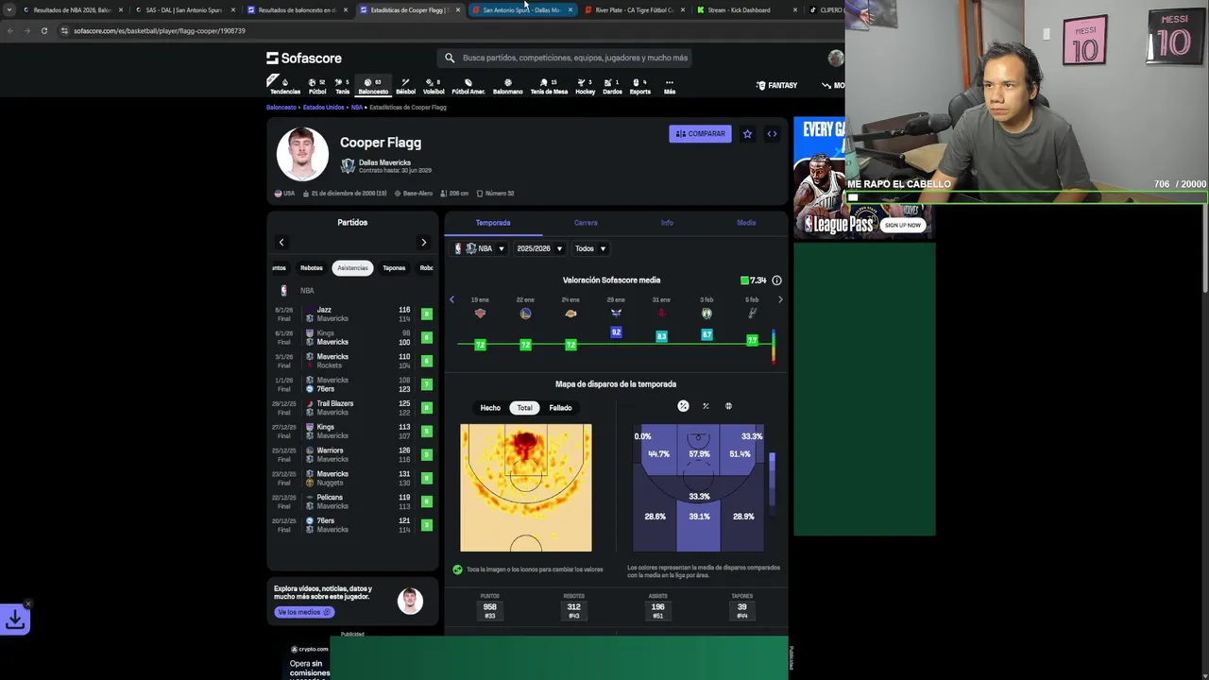Select the Baloncesto sport icon

pos(373,86)
